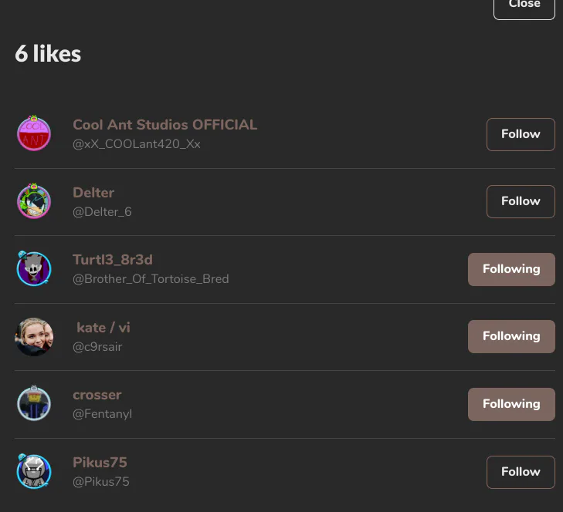Open the Turtl3_8r3d display name
The height and width of the screenshot is (512, 563).
(x=113, y=260)
